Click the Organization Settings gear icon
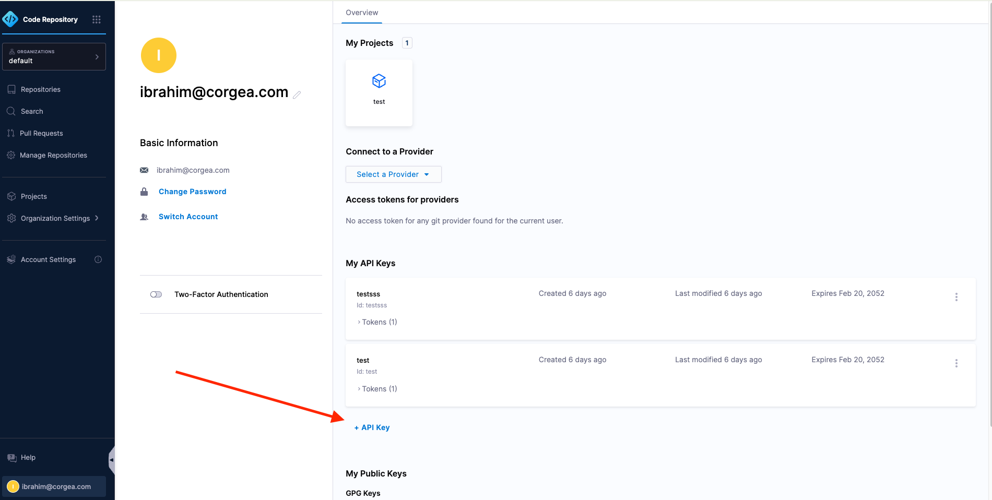 11,218
